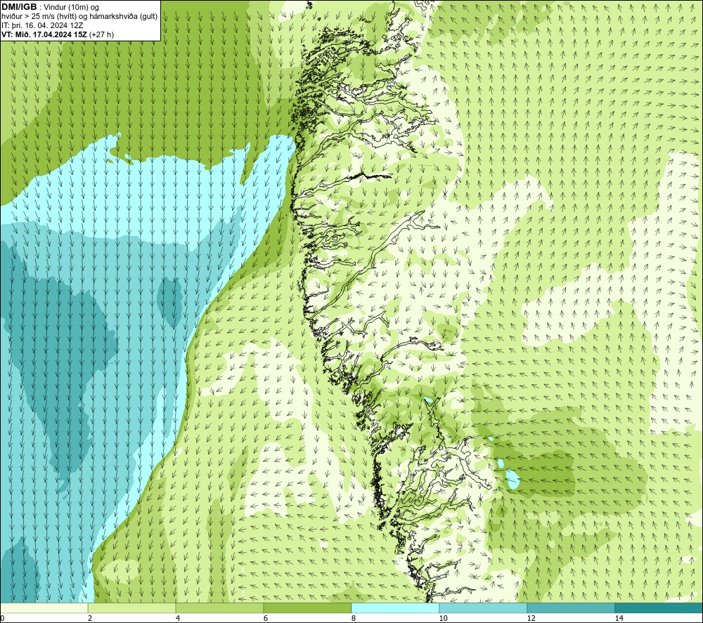The height and width of the screenshot is (623, 703).
Task: Click the 6–8 m/s olive green swatch
Action: 308,608
